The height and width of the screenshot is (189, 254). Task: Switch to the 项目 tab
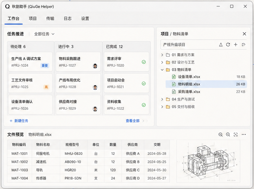33,18
